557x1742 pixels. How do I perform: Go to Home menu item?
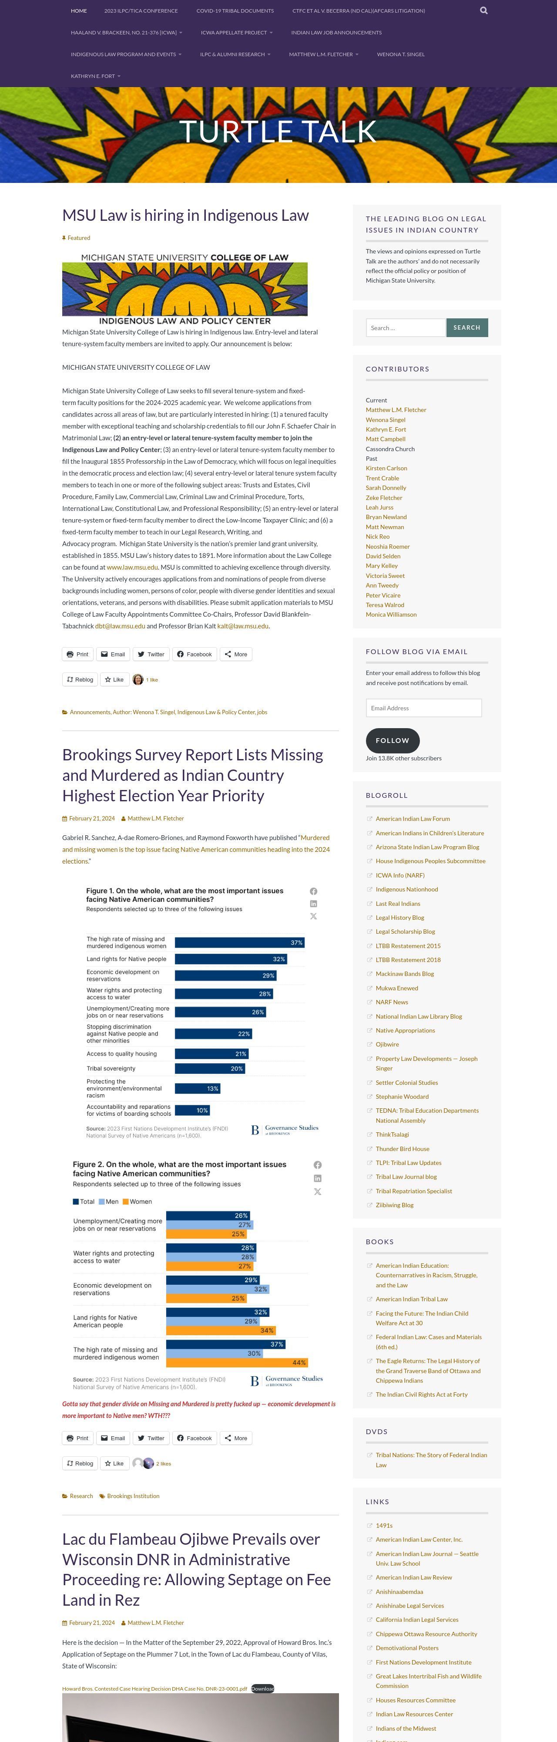tap(78, 11)
